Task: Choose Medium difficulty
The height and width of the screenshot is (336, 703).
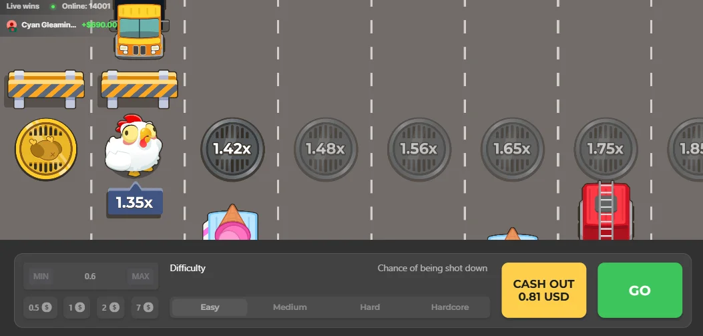Action: click(x=290, y=307)
